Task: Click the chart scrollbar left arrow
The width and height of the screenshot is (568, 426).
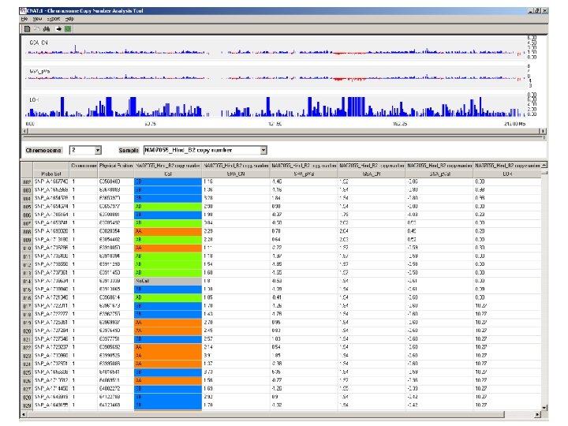Action: click(25, 131)
